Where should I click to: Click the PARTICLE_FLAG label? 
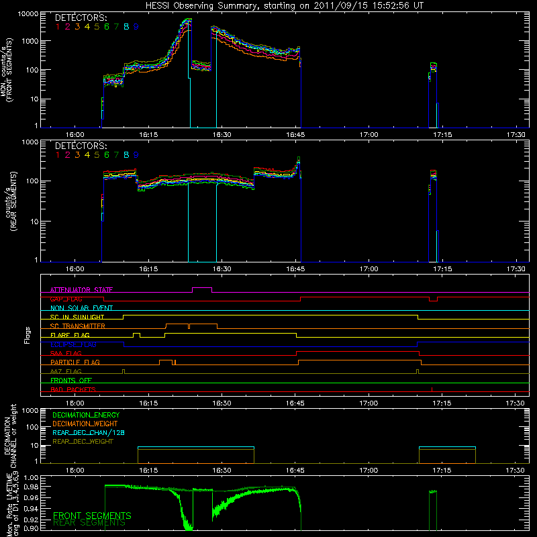coord(75,362)
